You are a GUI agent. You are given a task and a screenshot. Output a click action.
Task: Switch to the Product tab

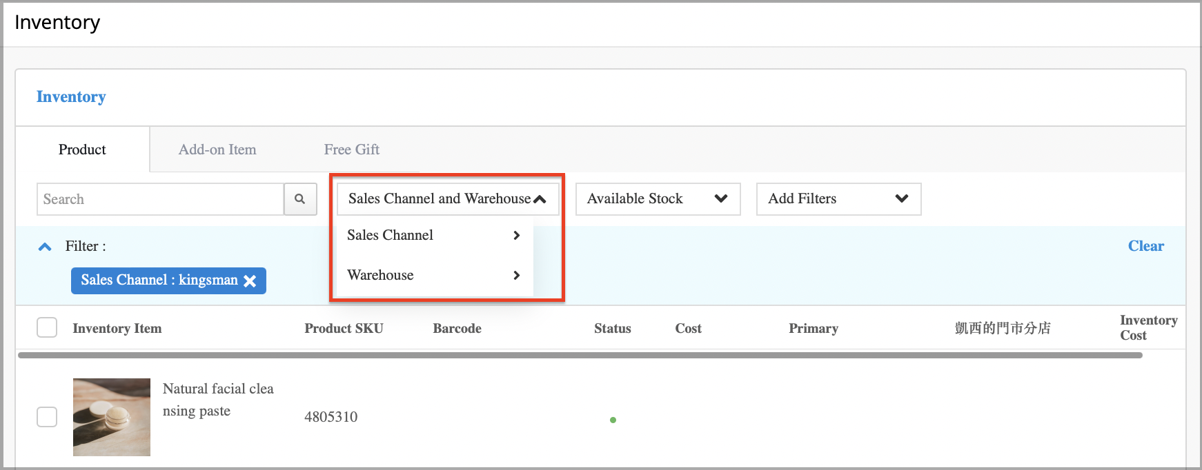point(82,150)
